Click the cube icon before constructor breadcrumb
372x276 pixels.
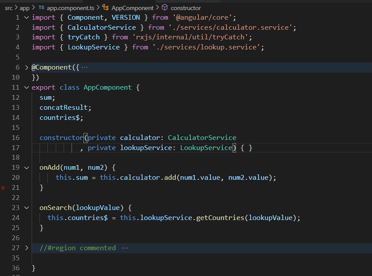pos(165,8)
